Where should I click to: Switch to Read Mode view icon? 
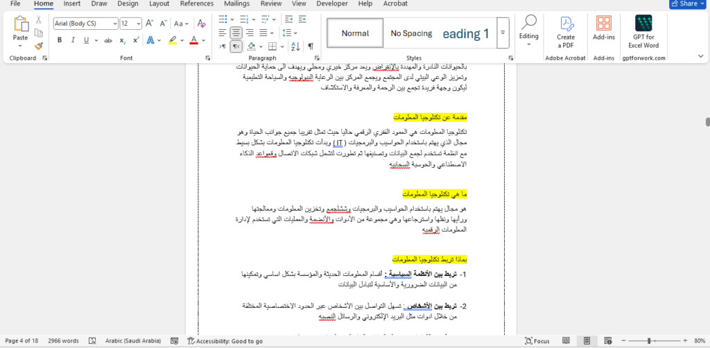tap(566, 341)
